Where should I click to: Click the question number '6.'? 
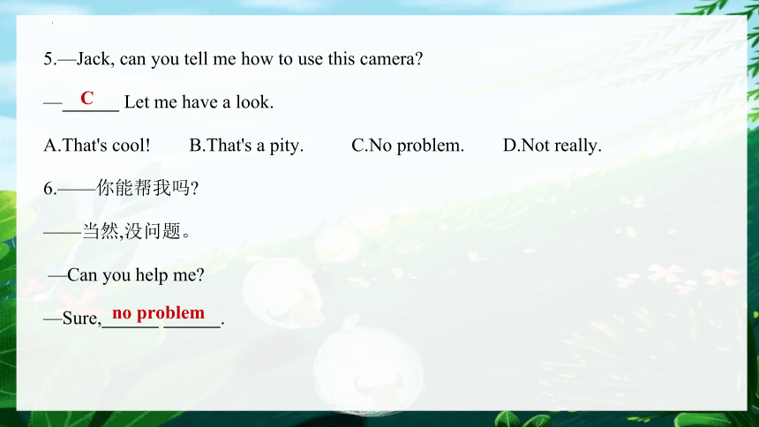(x=50, y=188)
